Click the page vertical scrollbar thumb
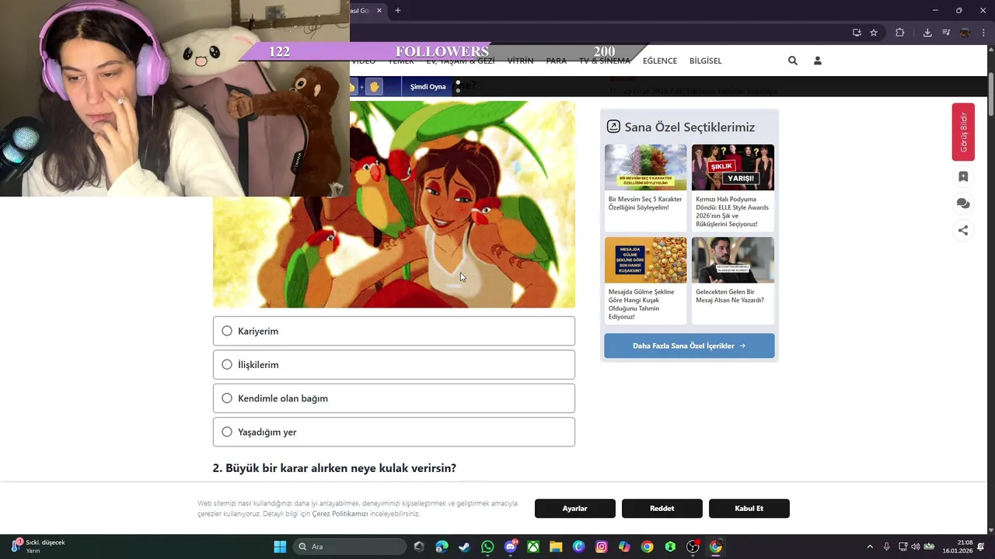This screenshot has height=559, width=995. 991,95
